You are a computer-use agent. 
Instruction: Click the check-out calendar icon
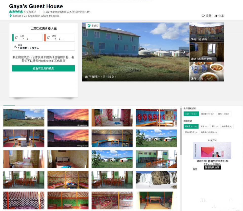tap(49, 38)
